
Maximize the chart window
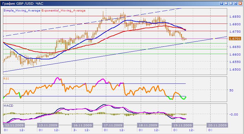[235, 3]
